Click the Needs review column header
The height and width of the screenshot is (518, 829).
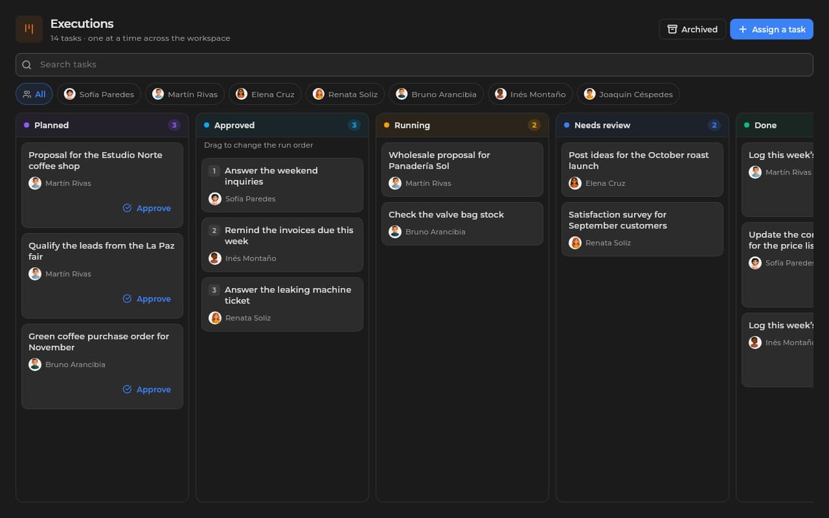[642, 125]
